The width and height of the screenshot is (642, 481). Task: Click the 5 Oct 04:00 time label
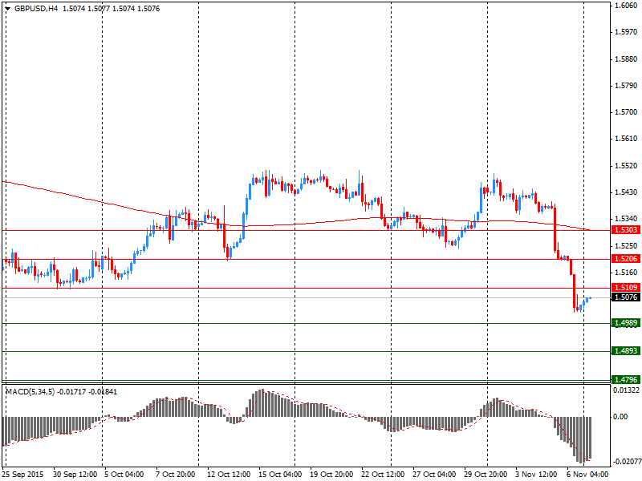coord(124,475)
